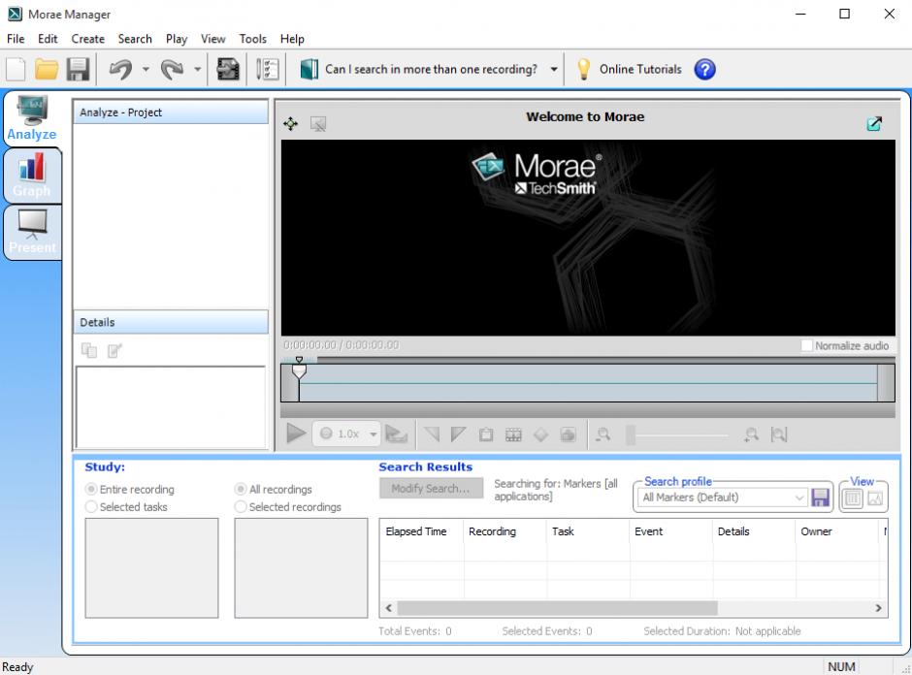912x675 pixels.
Task: Add a marker with the diamond icon
Action: click(541, 434)
